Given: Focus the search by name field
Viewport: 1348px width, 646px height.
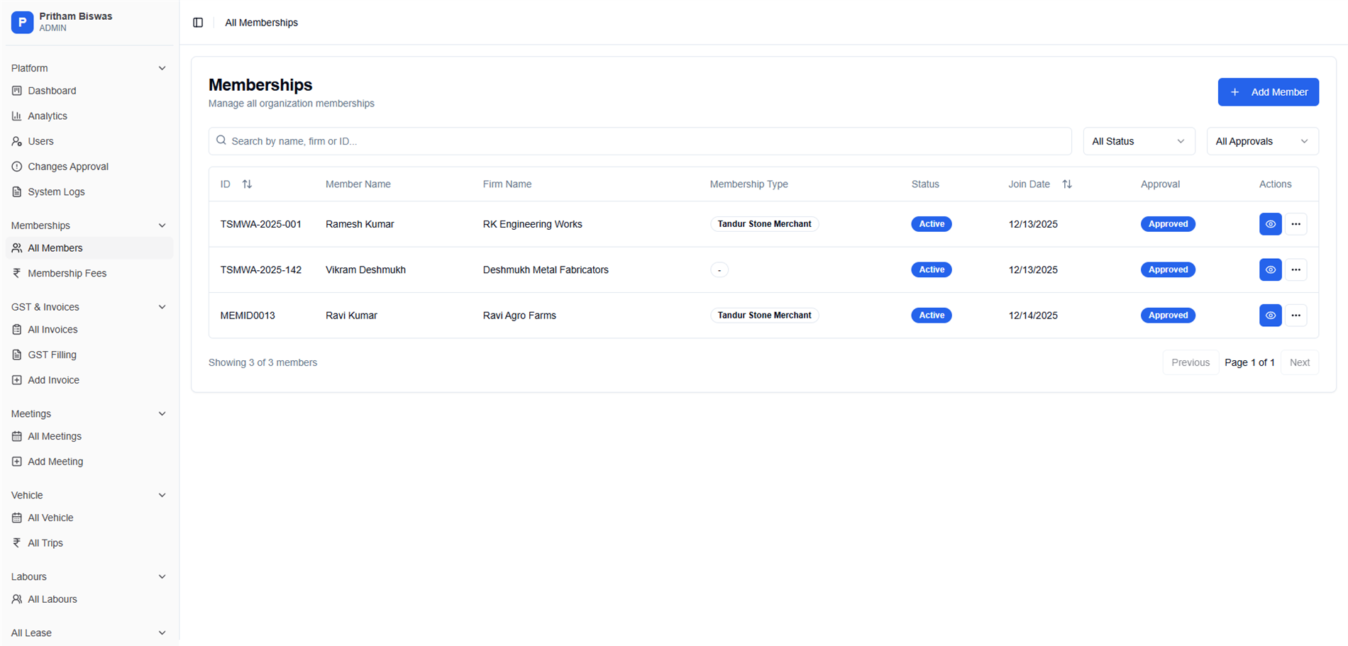Looking at the screenshot, I should click(x=640, y=141).
